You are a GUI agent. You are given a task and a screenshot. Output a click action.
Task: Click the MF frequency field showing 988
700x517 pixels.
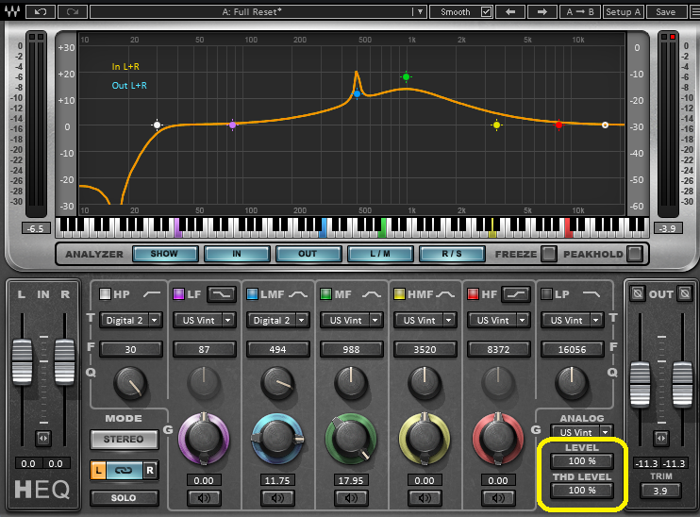point(352,350)
